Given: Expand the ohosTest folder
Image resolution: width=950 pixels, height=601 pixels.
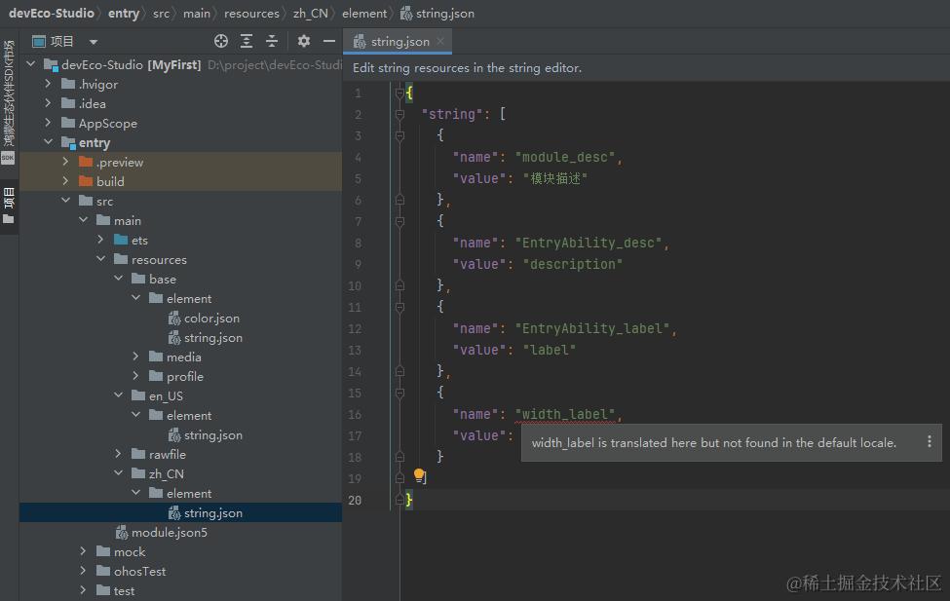Looking at the screenshot, I should (84, 570).
